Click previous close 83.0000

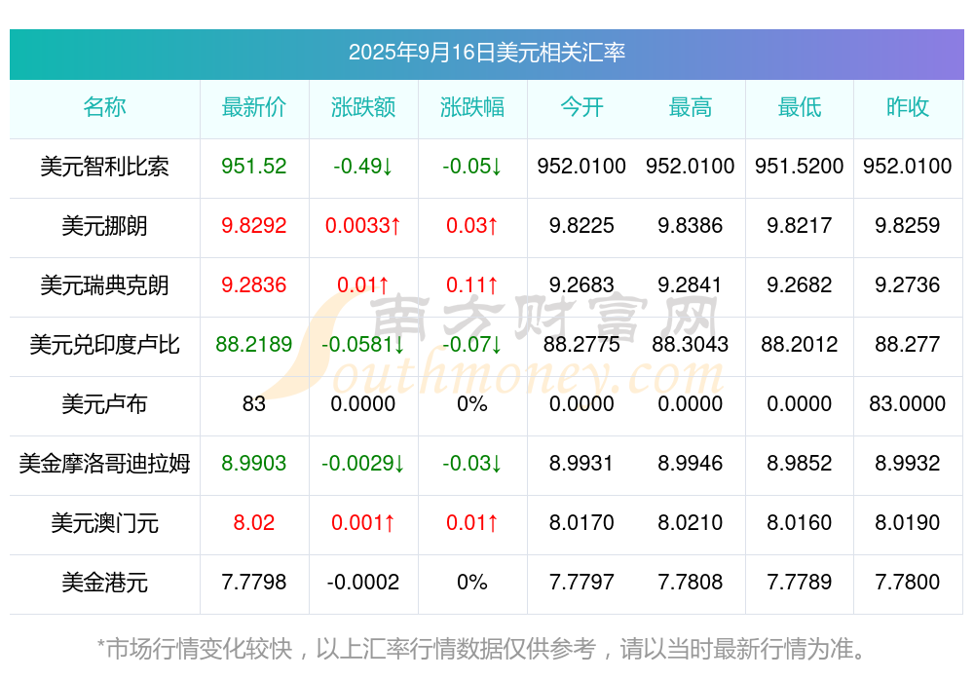tap(908, 404)
